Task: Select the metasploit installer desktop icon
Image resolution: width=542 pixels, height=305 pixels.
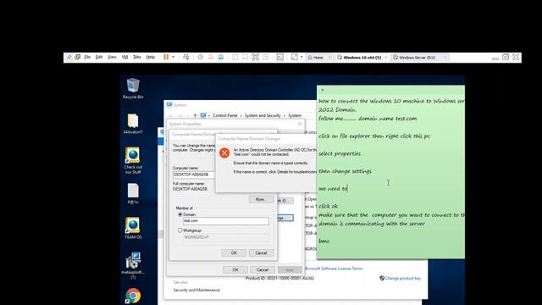Action: (133, 265)
